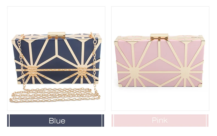Open the blue clutch bag product image
The height and width of the screenshot is (136, 217).
click(x=56, y=59)
